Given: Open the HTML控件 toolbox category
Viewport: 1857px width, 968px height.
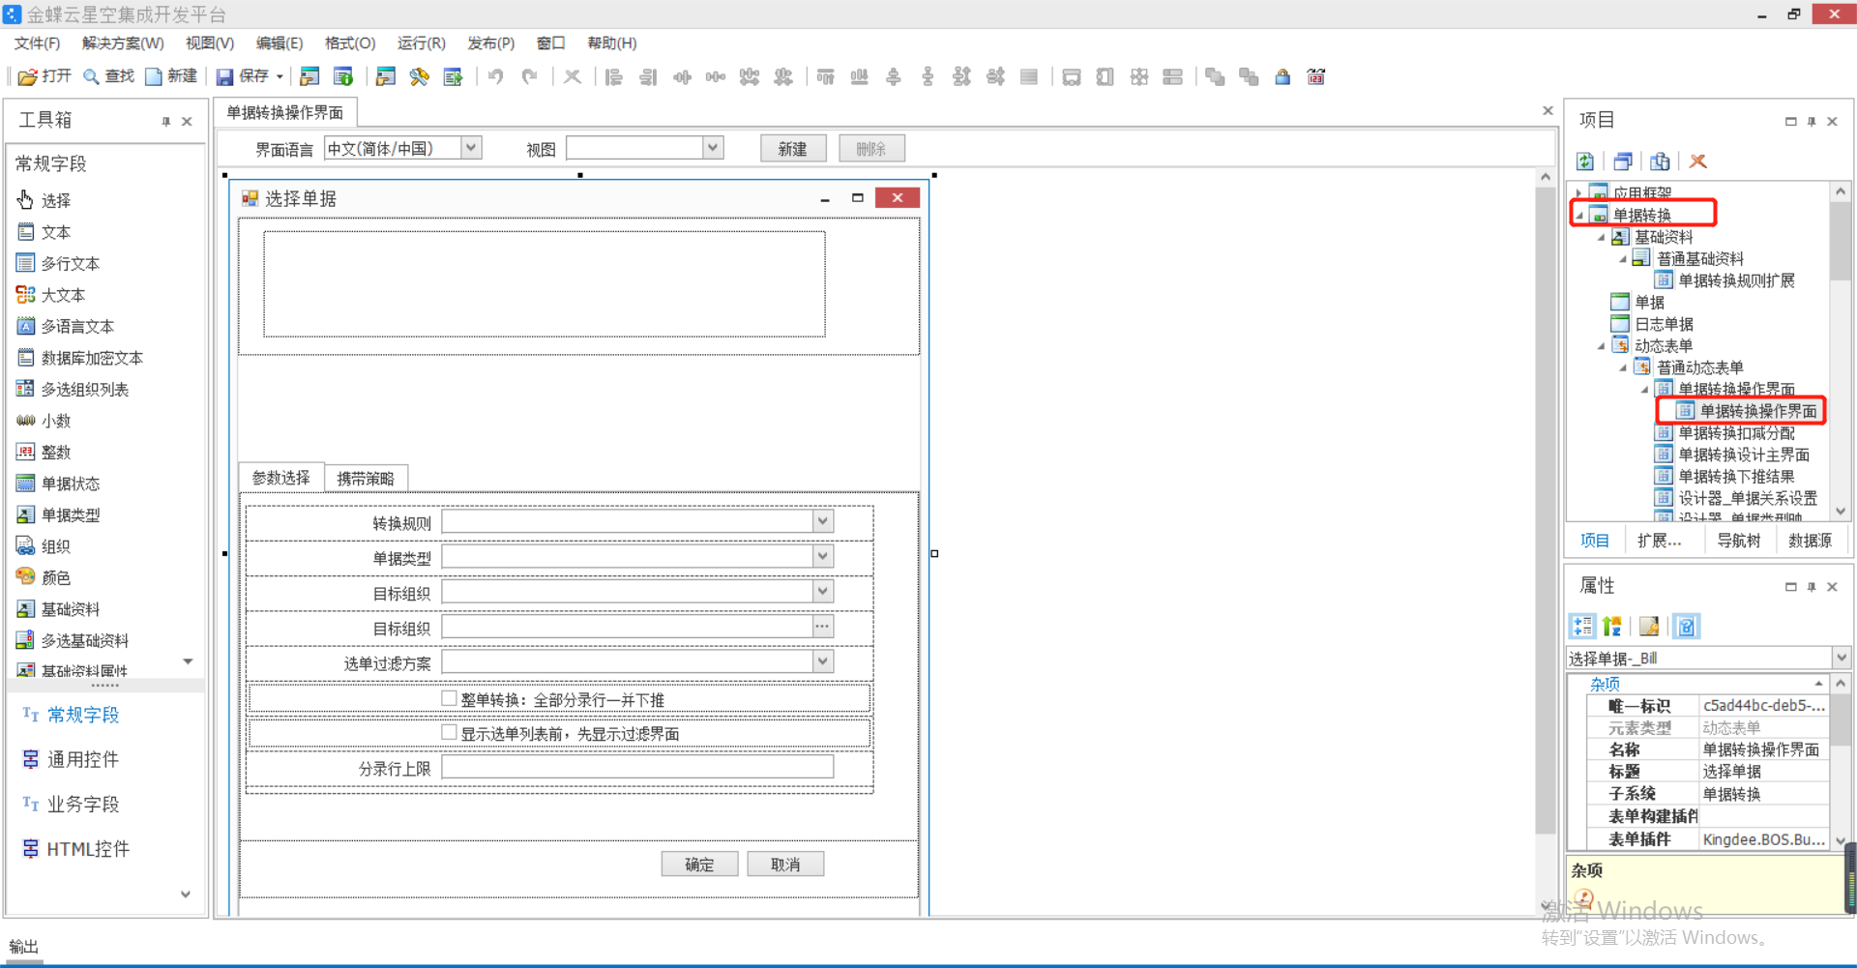Looking at the screenshot, I should (76, 849).
